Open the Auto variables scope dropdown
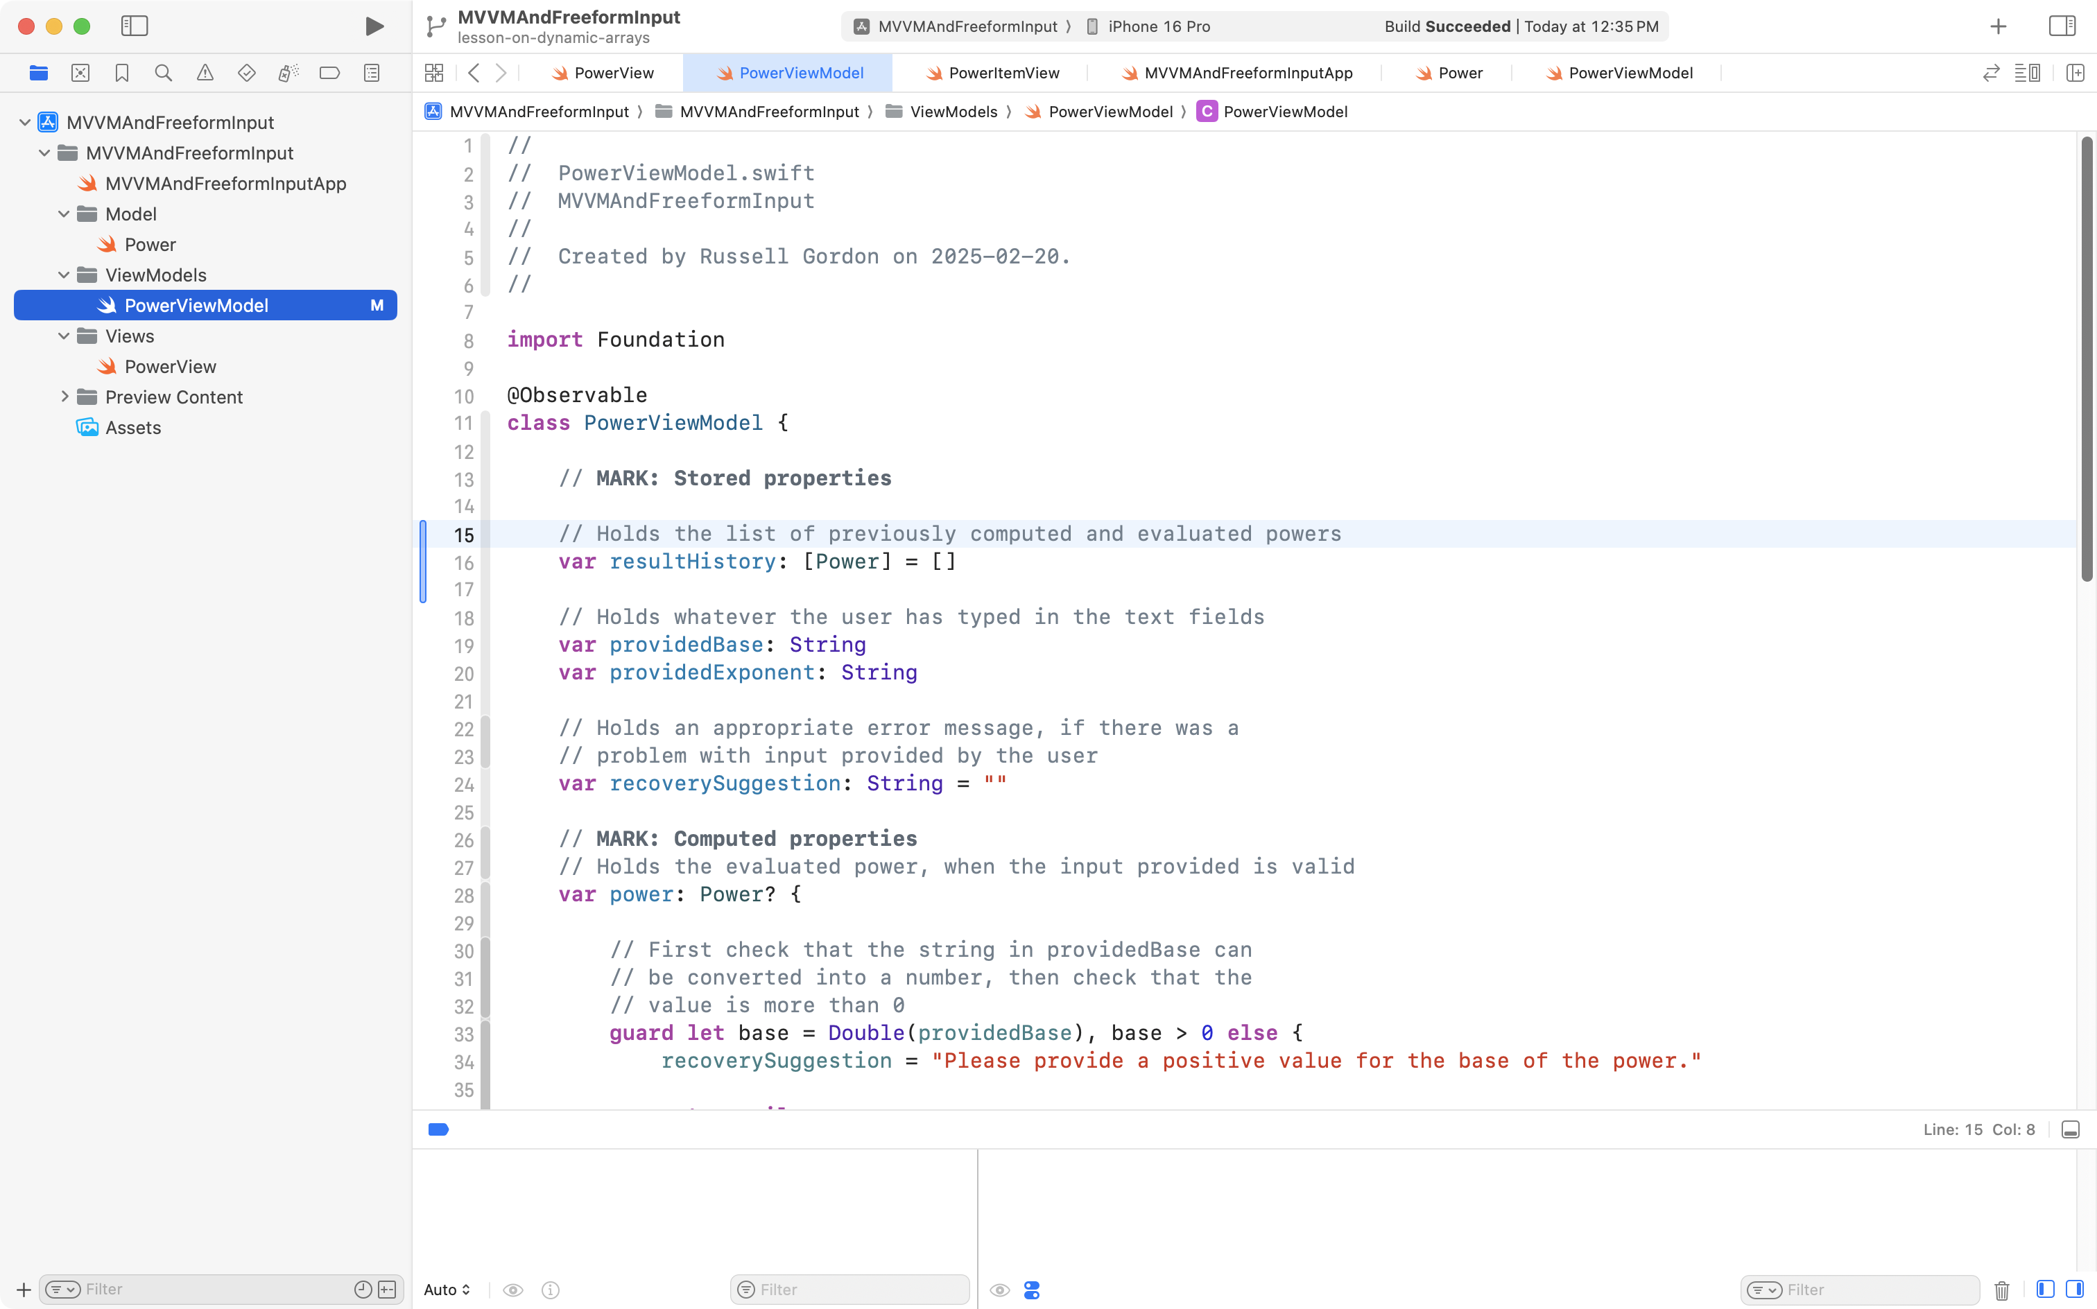Screen dimensions: 2097x1309 click(x=447, y=1290)
